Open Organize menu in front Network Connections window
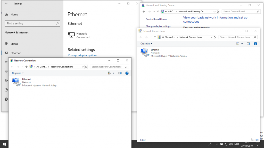This screenshot has width=264, height=148. click(x=18, y=73)
